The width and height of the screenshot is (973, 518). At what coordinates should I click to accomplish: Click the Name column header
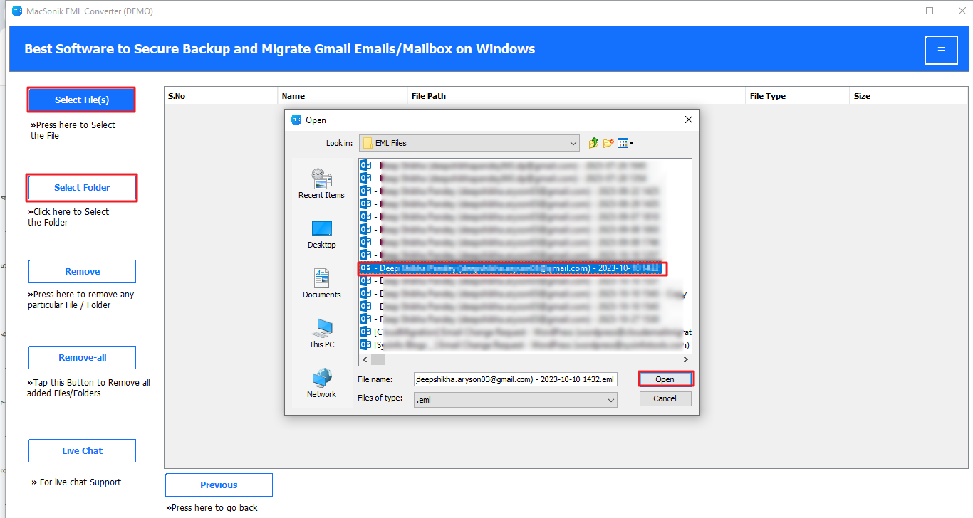[x=343, y=96]
